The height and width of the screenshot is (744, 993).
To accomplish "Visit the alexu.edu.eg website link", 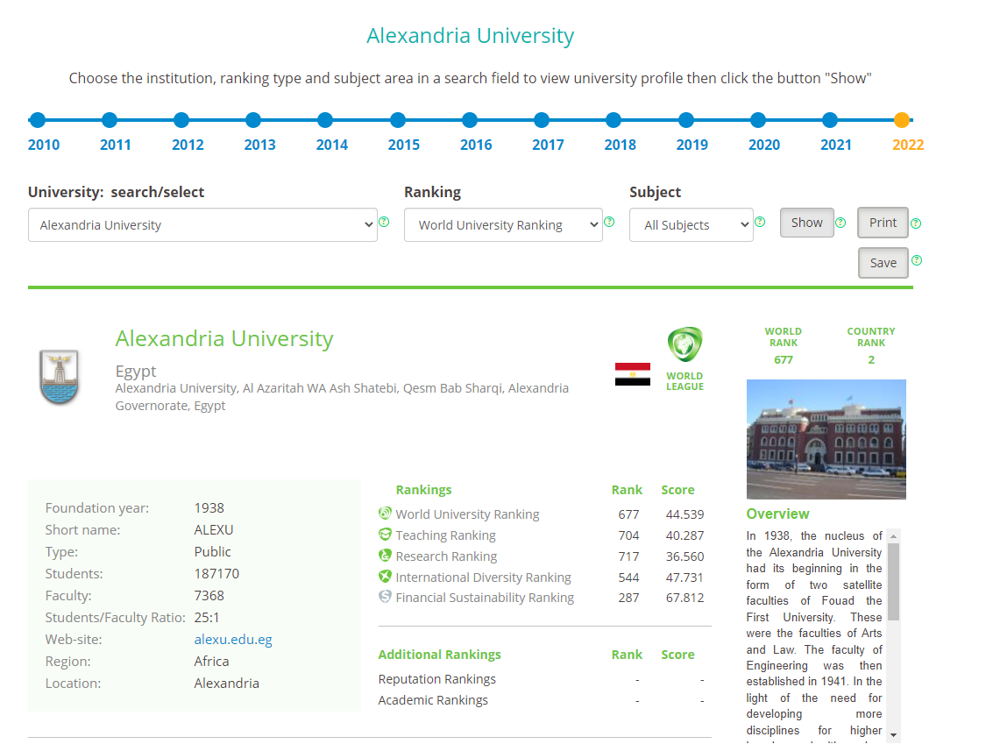I will pos(233,640).
